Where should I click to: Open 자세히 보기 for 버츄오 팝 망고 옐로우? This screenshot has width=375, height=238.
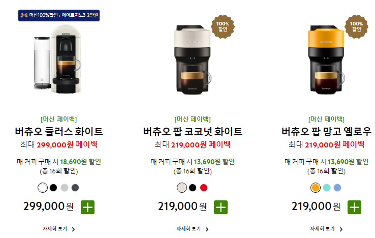(326, 229)
